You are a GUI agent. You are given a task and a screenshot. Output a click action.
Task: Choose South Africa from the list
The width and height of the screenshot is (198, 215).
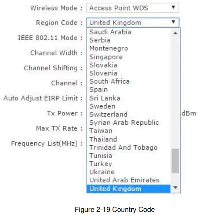pyautogui.click(x=129, y=81)
